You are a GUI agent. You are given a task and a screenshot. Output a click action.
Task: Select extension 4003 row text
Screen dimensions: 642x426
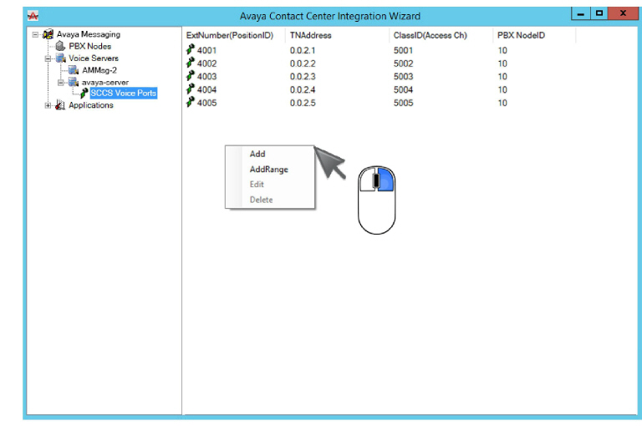coord(206,77)
